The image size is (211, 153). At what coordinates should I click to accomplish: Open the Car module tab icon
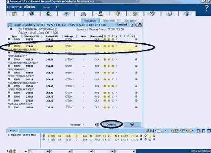[x=83, y=14]
